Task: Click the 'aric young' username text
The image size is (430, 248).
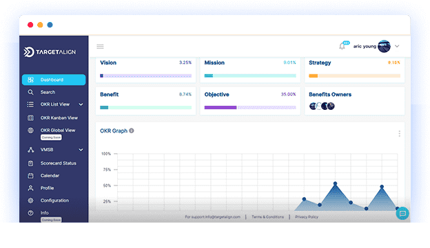Action: [x=365, y=46]
